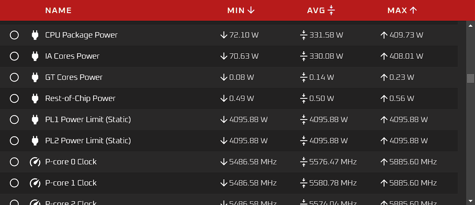
Task: Select the GT Cores Power radio button
Action: 14,77
